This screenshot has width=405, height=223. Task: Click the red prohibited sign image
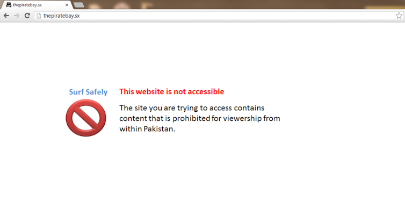coord(86,118)
